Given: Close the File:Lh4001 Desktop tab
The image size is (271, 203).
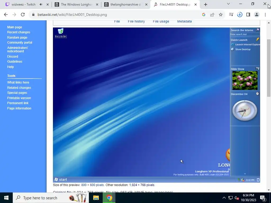Looking at the screenshot, I should point(196,4).
